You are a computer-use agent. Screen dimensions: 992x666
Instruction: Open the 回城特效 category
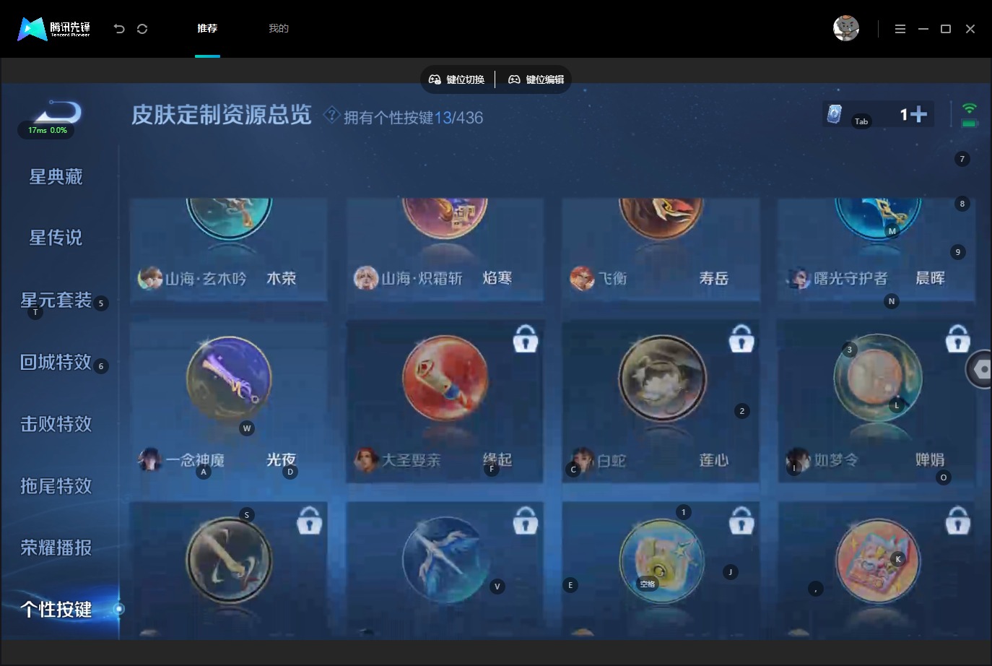click(x=56, y=362)
